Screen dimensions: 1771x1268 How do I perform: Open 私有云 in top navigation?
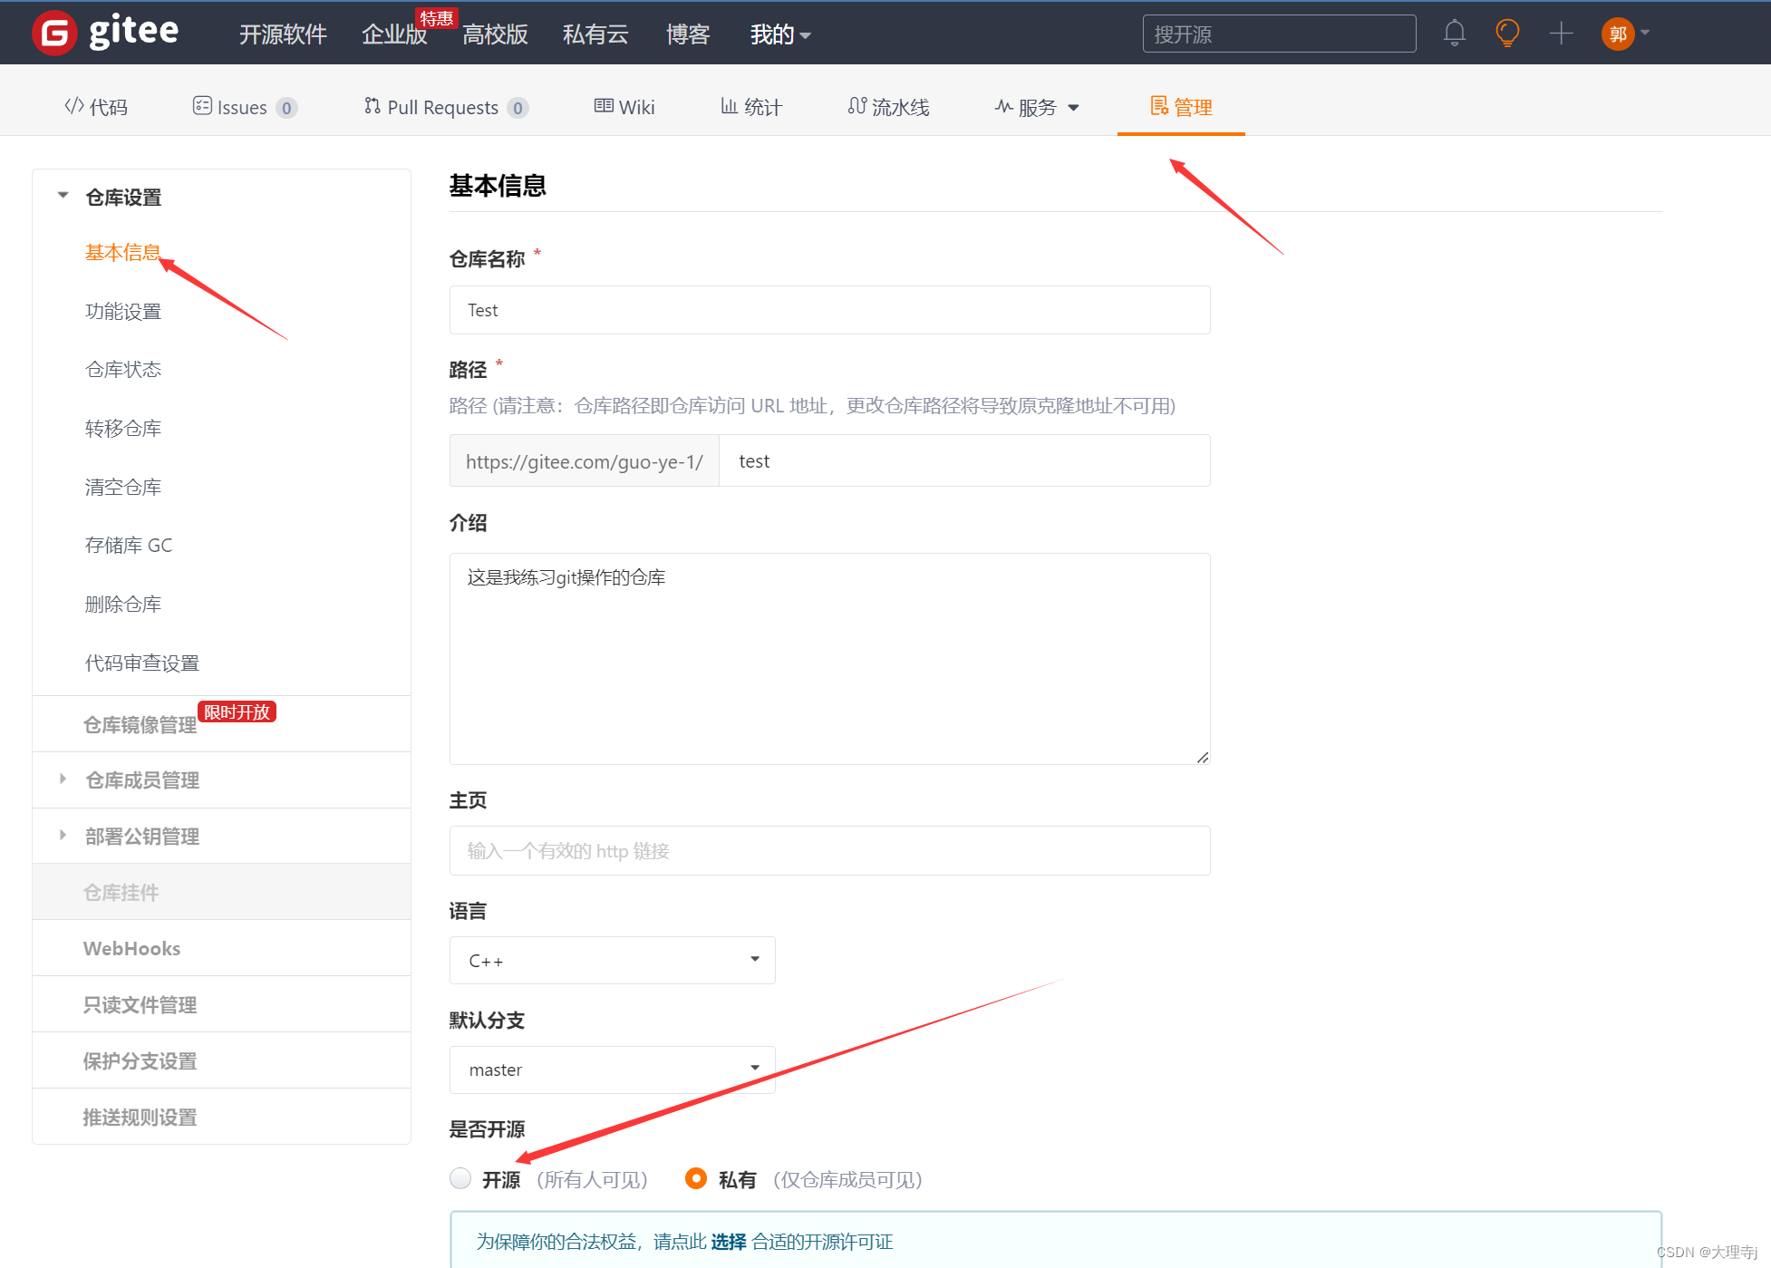[595, 34]
